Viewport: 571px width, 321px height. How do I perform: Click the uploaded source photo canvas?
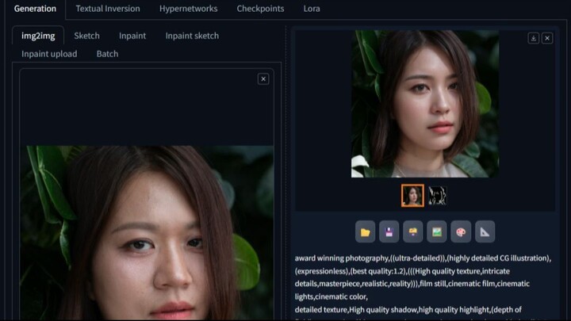coord(147,232)
